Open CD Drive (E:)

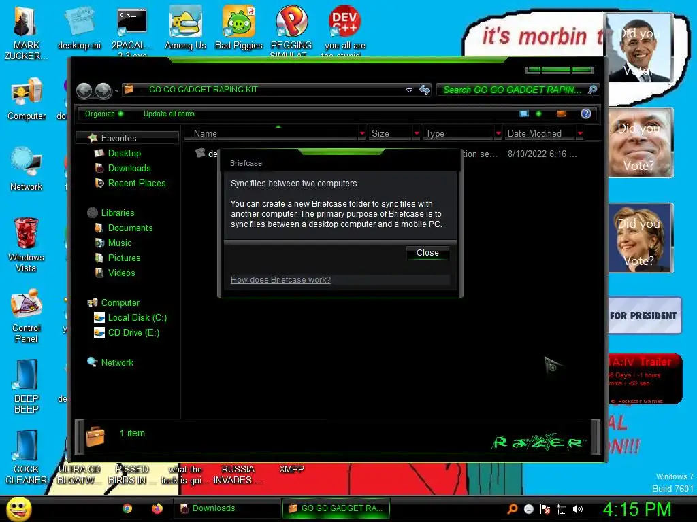(133, 333)
